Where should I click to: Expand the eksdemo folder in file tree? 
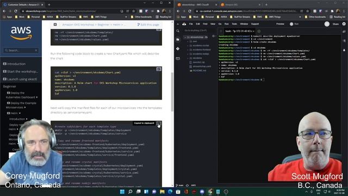(x=188, y=58)
